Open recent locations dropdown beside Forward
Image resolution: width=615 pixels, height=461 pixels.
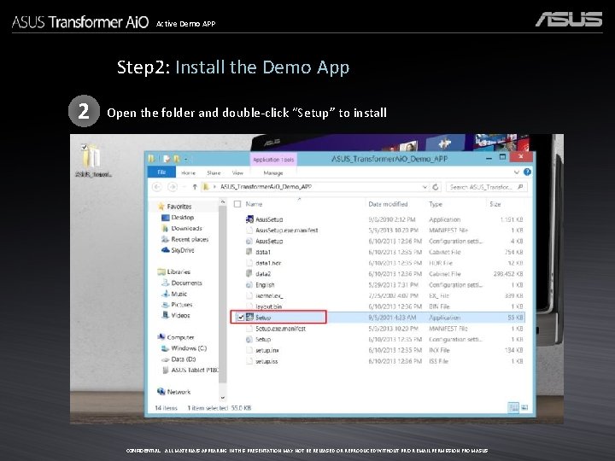(184, 187)
